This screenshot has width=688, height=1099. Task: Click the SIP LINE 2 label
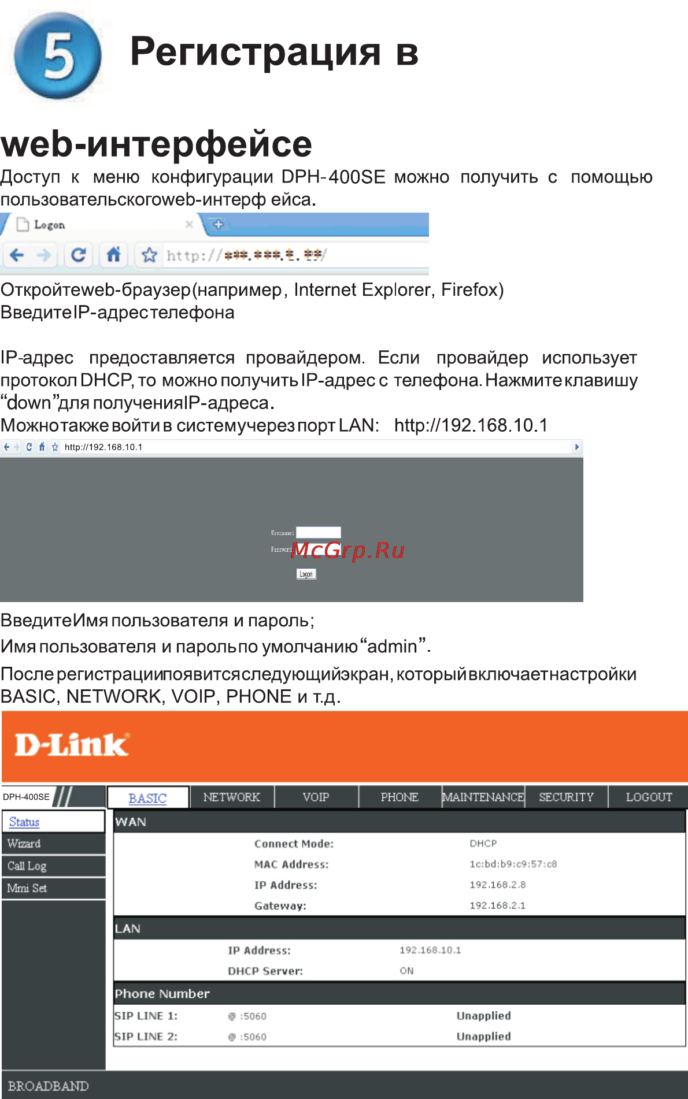point(146,1037)
